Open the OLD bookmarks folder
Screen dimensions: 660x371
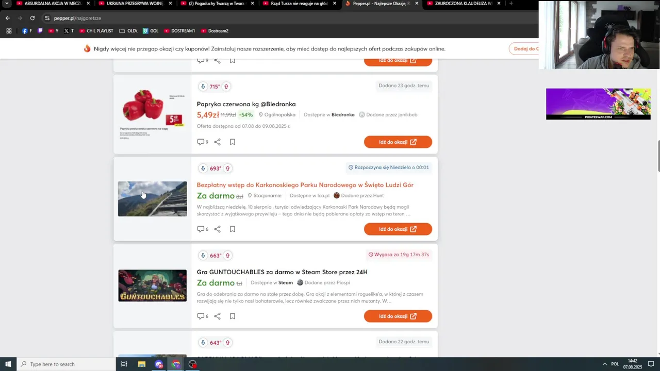tap(128, 31)
